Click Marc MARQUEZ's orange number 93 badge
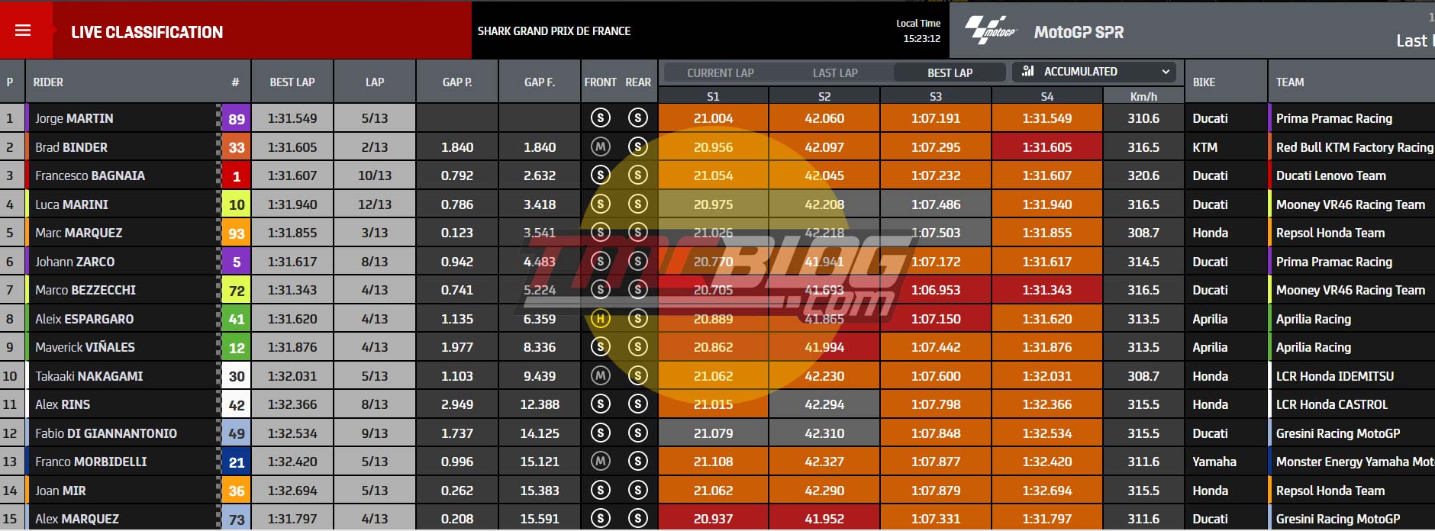 click(237, 233)
